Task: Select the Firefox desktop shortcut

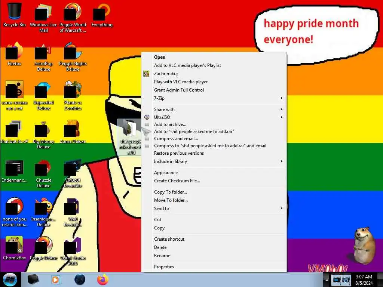Action: (x=15, y=54)
